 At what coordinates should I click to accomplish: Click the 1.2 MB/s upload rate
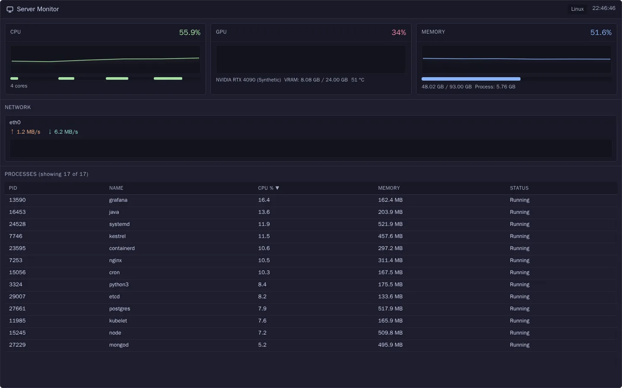point(25,132)
